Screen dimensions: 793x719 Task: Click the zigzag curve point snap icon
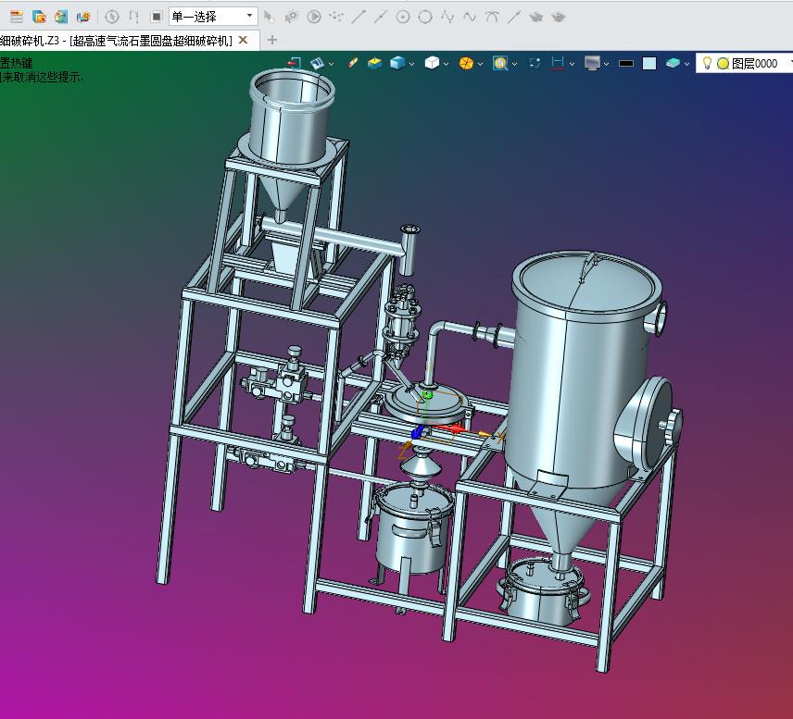click(447, 17)
